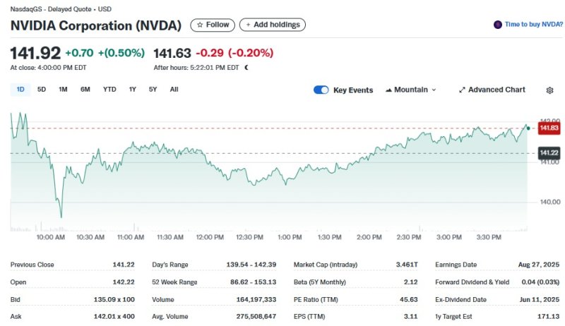Click the after hours price 141.63
This screenshot has width=565, height=326.
click(172, 54)
